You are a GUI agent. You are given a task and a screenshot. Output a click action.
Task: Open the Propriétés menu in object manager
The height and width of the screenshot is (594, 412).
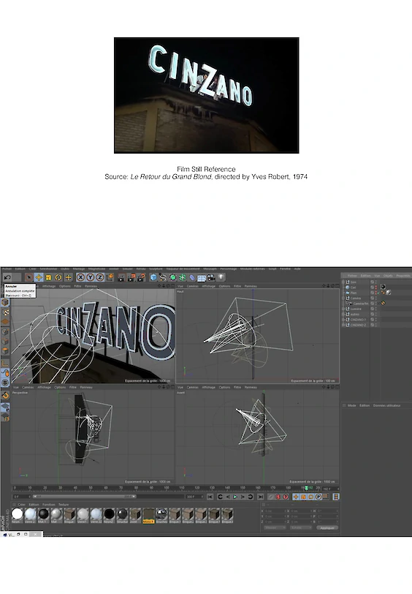pos(403,275)
